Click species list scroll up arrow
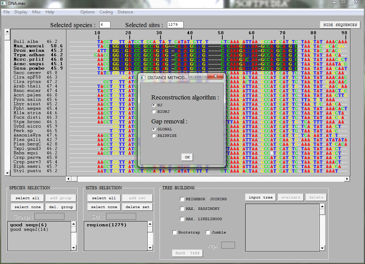This screenshot has height=264, width=365. point(7,32)
